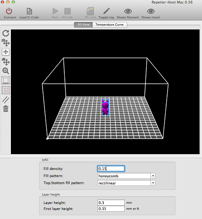Start the print with Run

55,11
